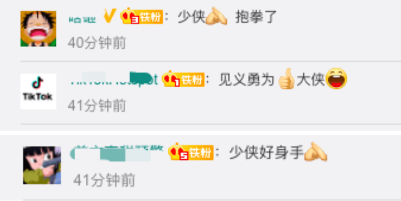
Task: Click the clasped-hands emoji after 少侠 in first comment
Action: click(216, 16)
